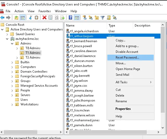Choose Copy... in the context menu

click(131, 40)
